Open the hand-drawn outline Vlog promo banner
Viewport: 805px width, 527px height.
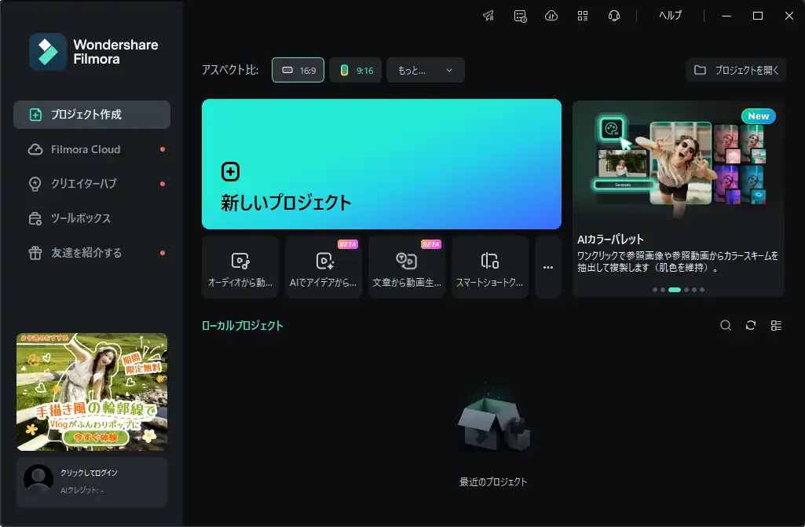[92, 391]
